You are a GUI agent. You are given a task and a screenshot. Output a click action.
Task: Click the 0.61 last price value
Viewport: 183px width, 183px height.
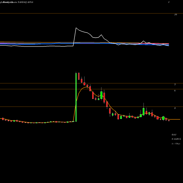[174, 135]
